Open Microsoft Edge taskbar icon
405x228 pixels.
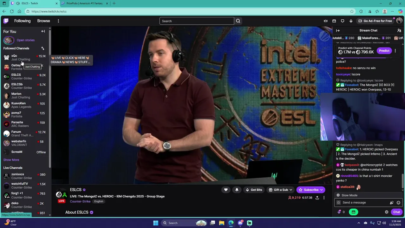(231, 223)
